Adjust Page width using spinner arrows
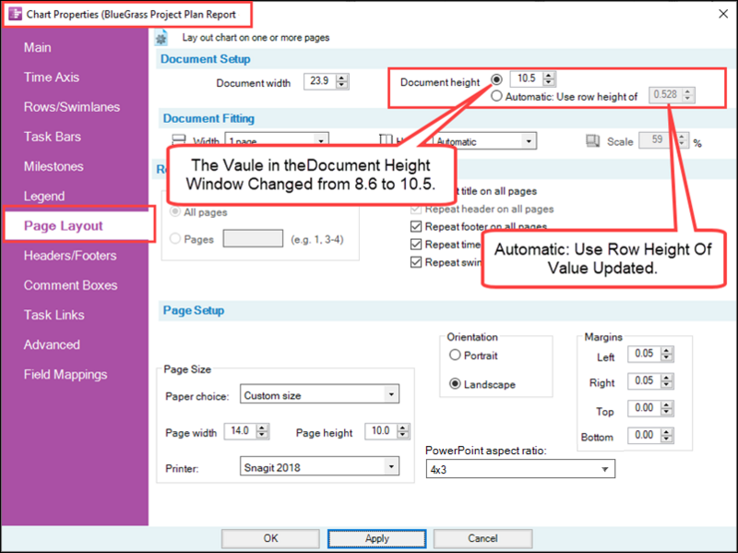The image size is (738, 553). [262, 431]
